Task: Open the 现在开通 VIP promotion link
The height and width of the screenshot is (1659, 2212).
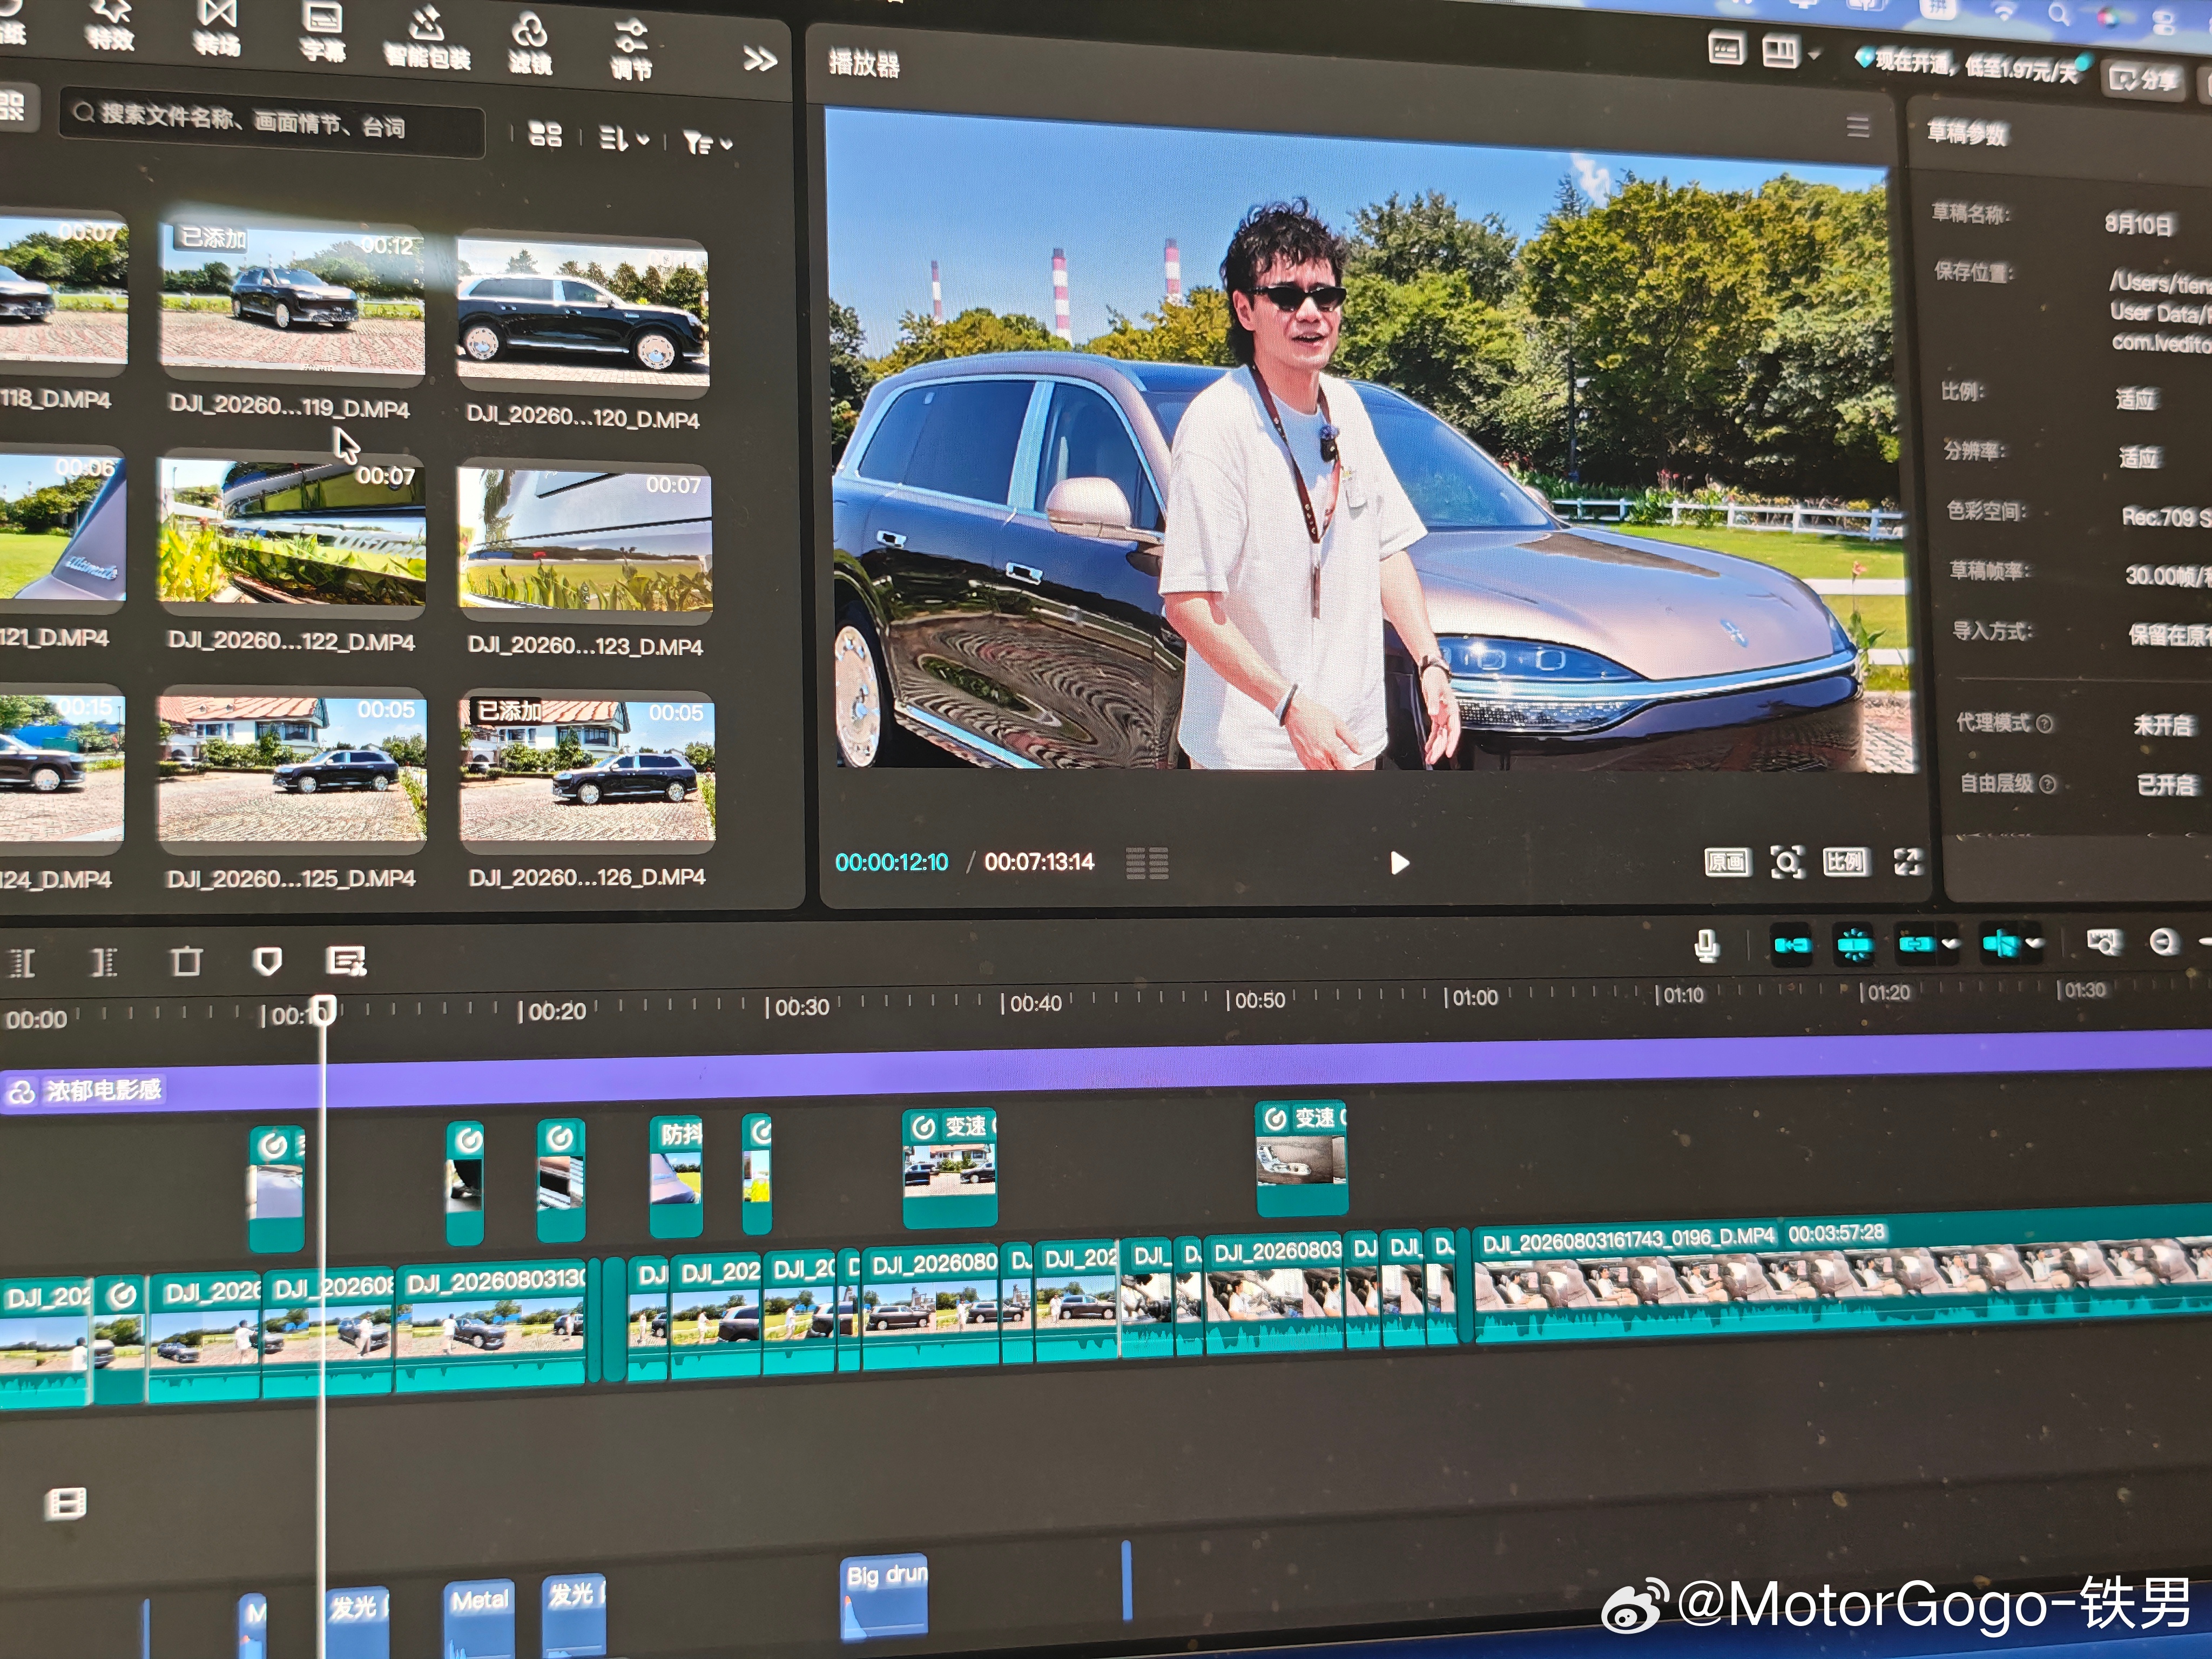Action: (x=1967, y=66)
